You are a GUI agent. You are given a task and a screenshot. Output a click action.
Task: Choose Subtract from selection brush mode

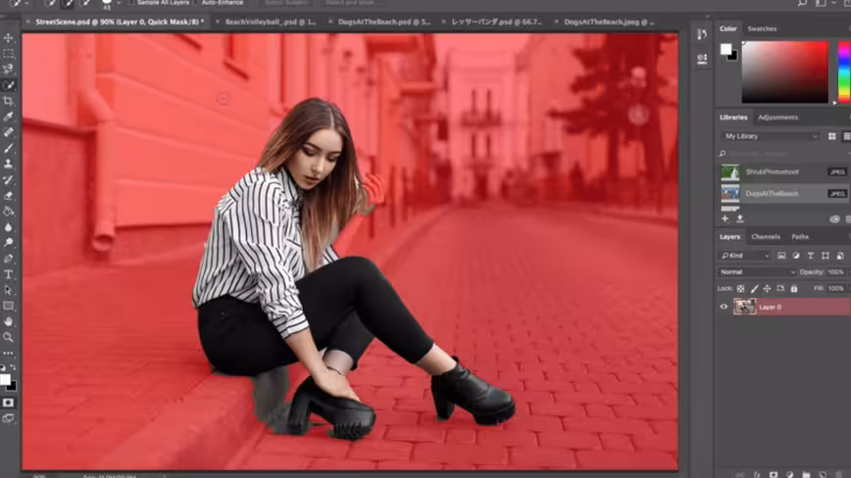point(85,3)
